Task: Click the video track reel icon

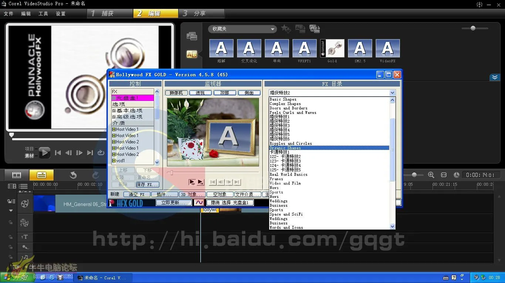Action: [x=25, y=204]
